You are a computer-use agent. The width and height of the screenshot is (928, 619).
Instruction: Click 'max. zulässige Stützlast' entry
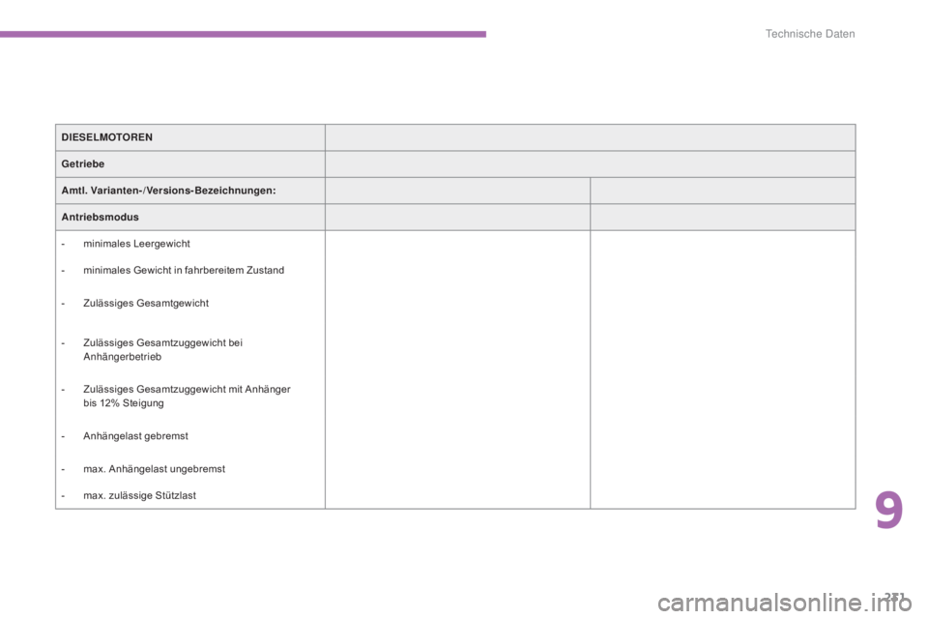[139, 496]
